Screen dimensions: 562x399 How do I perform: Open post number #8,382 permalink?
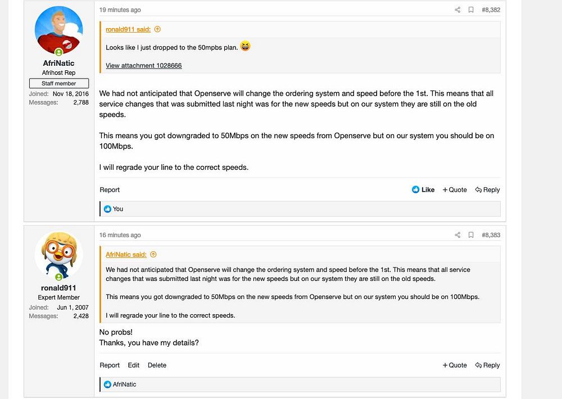[491, 10]
